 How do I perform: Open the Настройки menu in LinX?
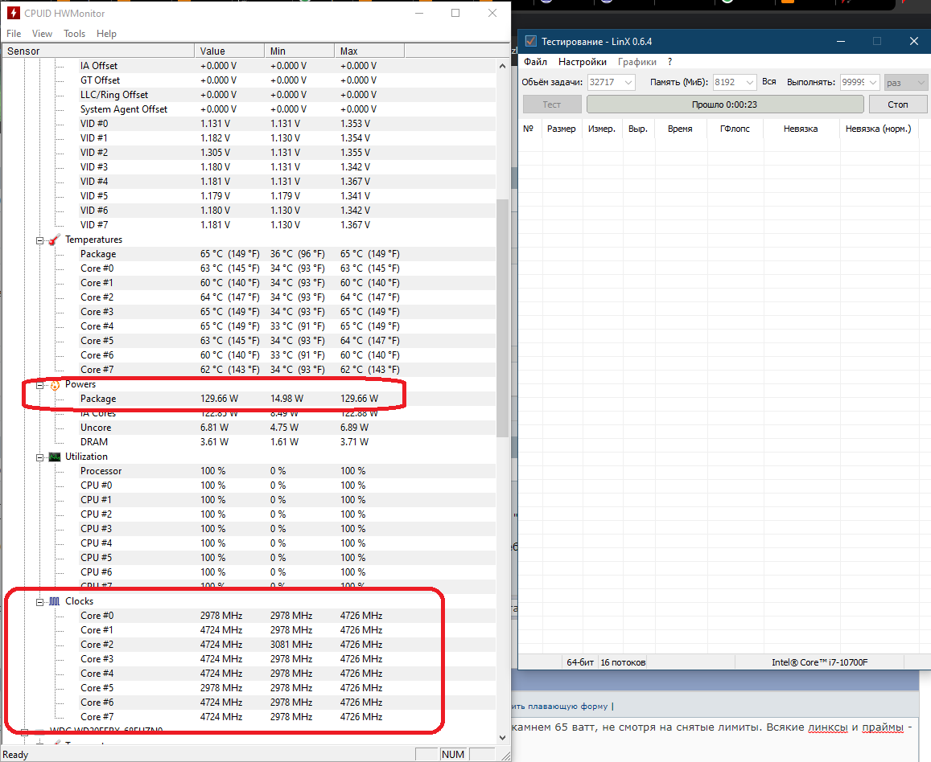[x=582, y=62]
